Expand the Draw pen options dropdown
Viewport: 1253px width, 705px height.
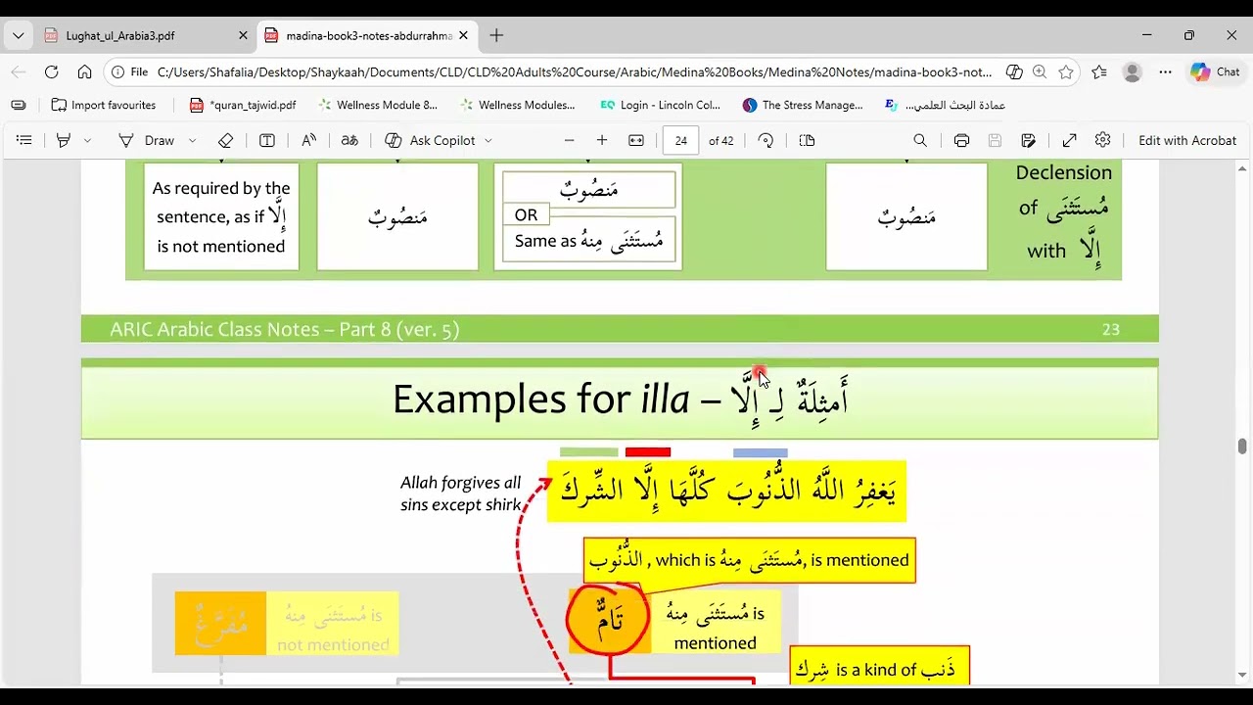[192, 140]
